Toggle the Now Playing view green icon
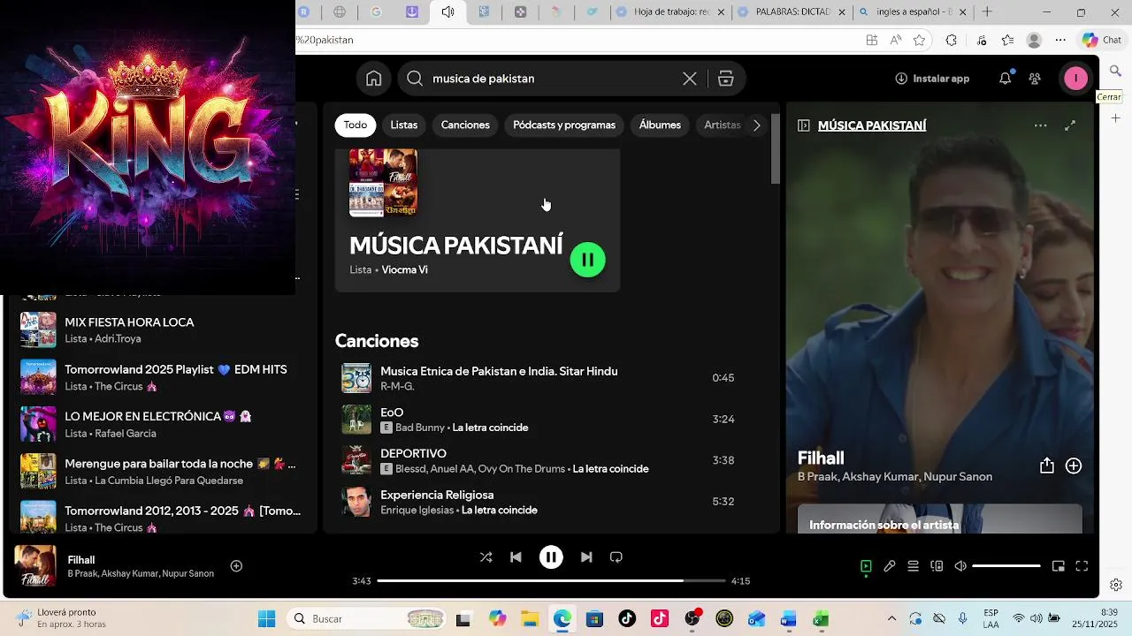Viewport: 1132px width, 636px height. click(866, 566)
